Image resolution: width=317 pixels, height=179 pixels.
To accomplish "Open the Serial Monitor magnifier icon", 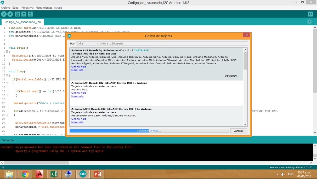I will 310,14.
